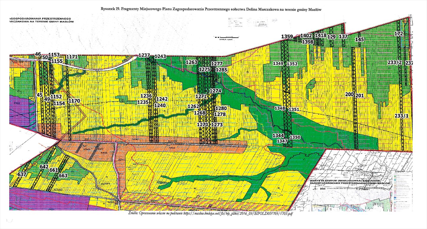Click parcel label 45
Image resolution: width=427 pixels, height=229 pixels.
[39, 95]
